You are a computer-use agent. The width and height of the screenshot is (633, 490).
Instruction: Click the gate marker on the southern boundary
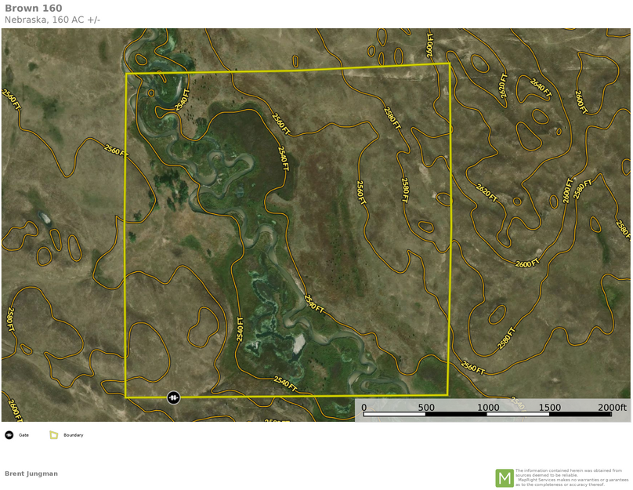click(x=173, y=397)
